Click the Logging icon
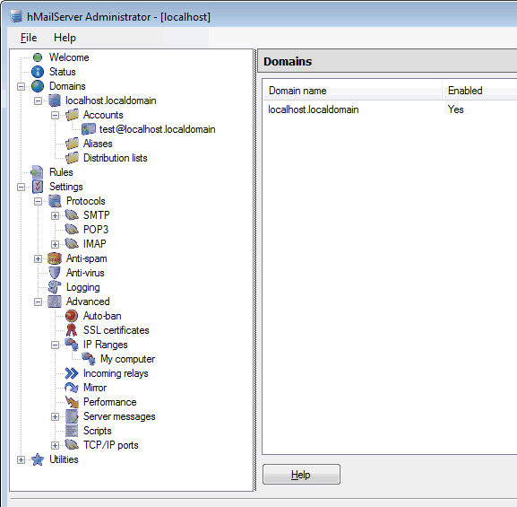Image resolution: width=517 pixels, height=507 pixels. (55, 287)
